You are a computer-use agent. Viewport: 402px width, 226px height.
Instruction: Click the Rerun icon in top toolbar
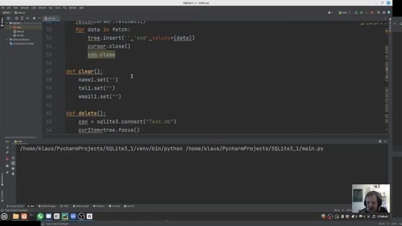coord(356,13)
